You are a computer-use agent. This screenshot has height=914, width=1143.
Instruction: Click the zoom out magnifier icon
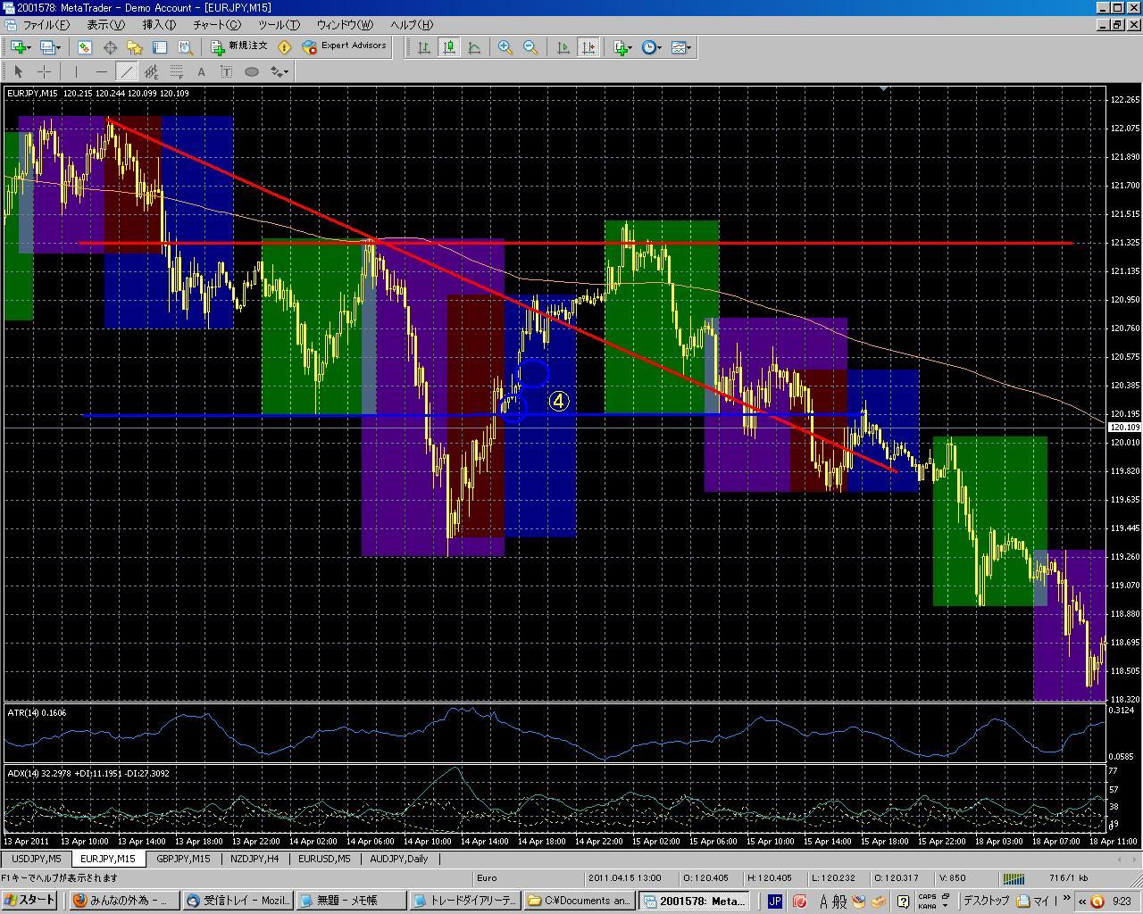tap(530, 47)
